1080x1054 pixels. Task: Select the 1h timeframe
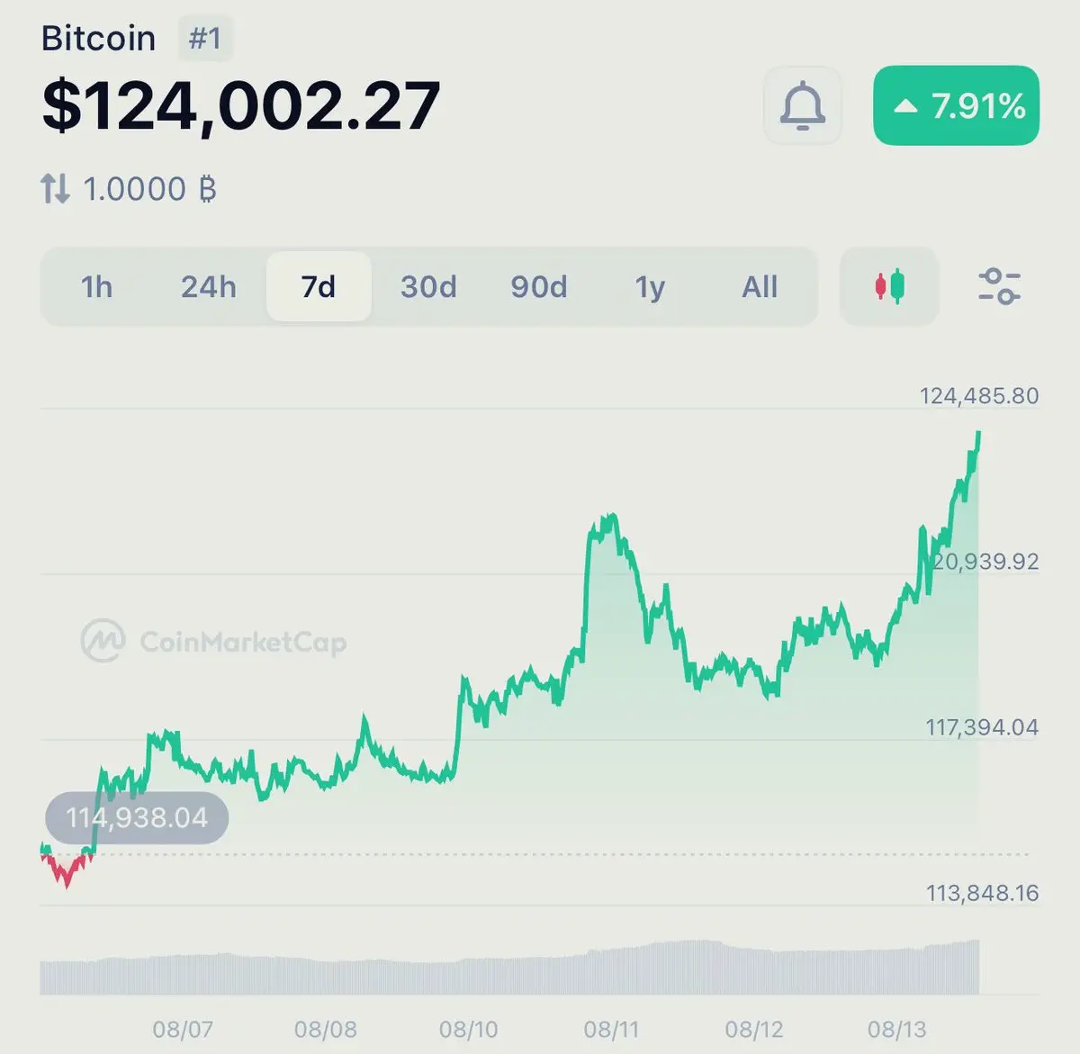tap(96, 287)
